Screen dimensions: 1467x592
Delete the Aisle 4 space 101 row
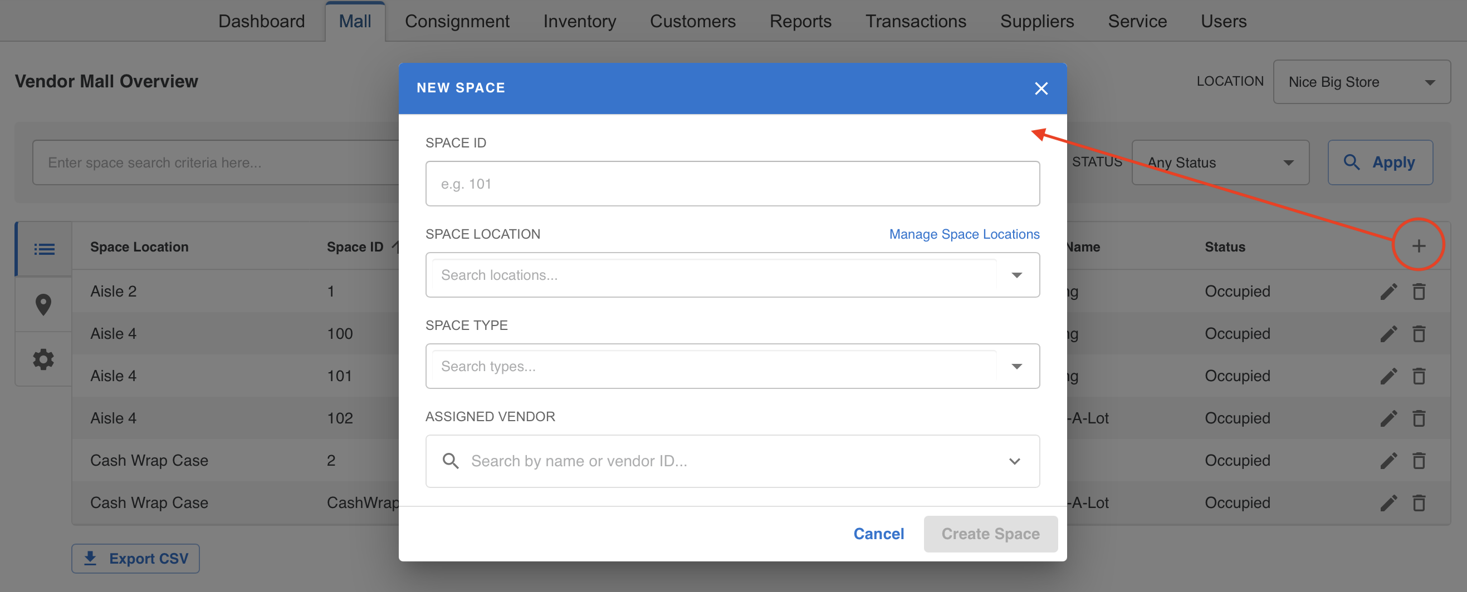pyautogui.click(x=1419, y=376)
